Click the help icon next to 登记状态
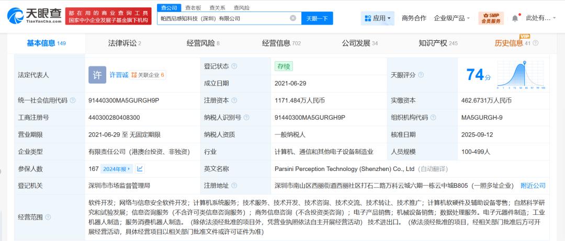Image resolution: width=565 pixels, height=241 pixels. (234, 66)
